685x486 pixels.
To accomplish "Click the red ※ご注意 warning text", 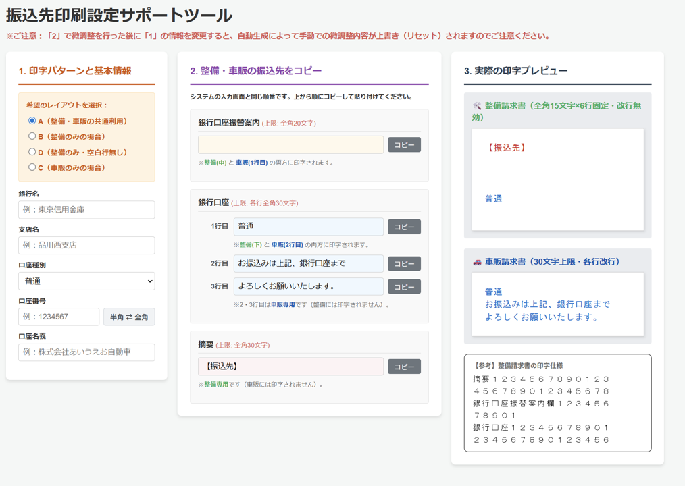I will (278, 36).
